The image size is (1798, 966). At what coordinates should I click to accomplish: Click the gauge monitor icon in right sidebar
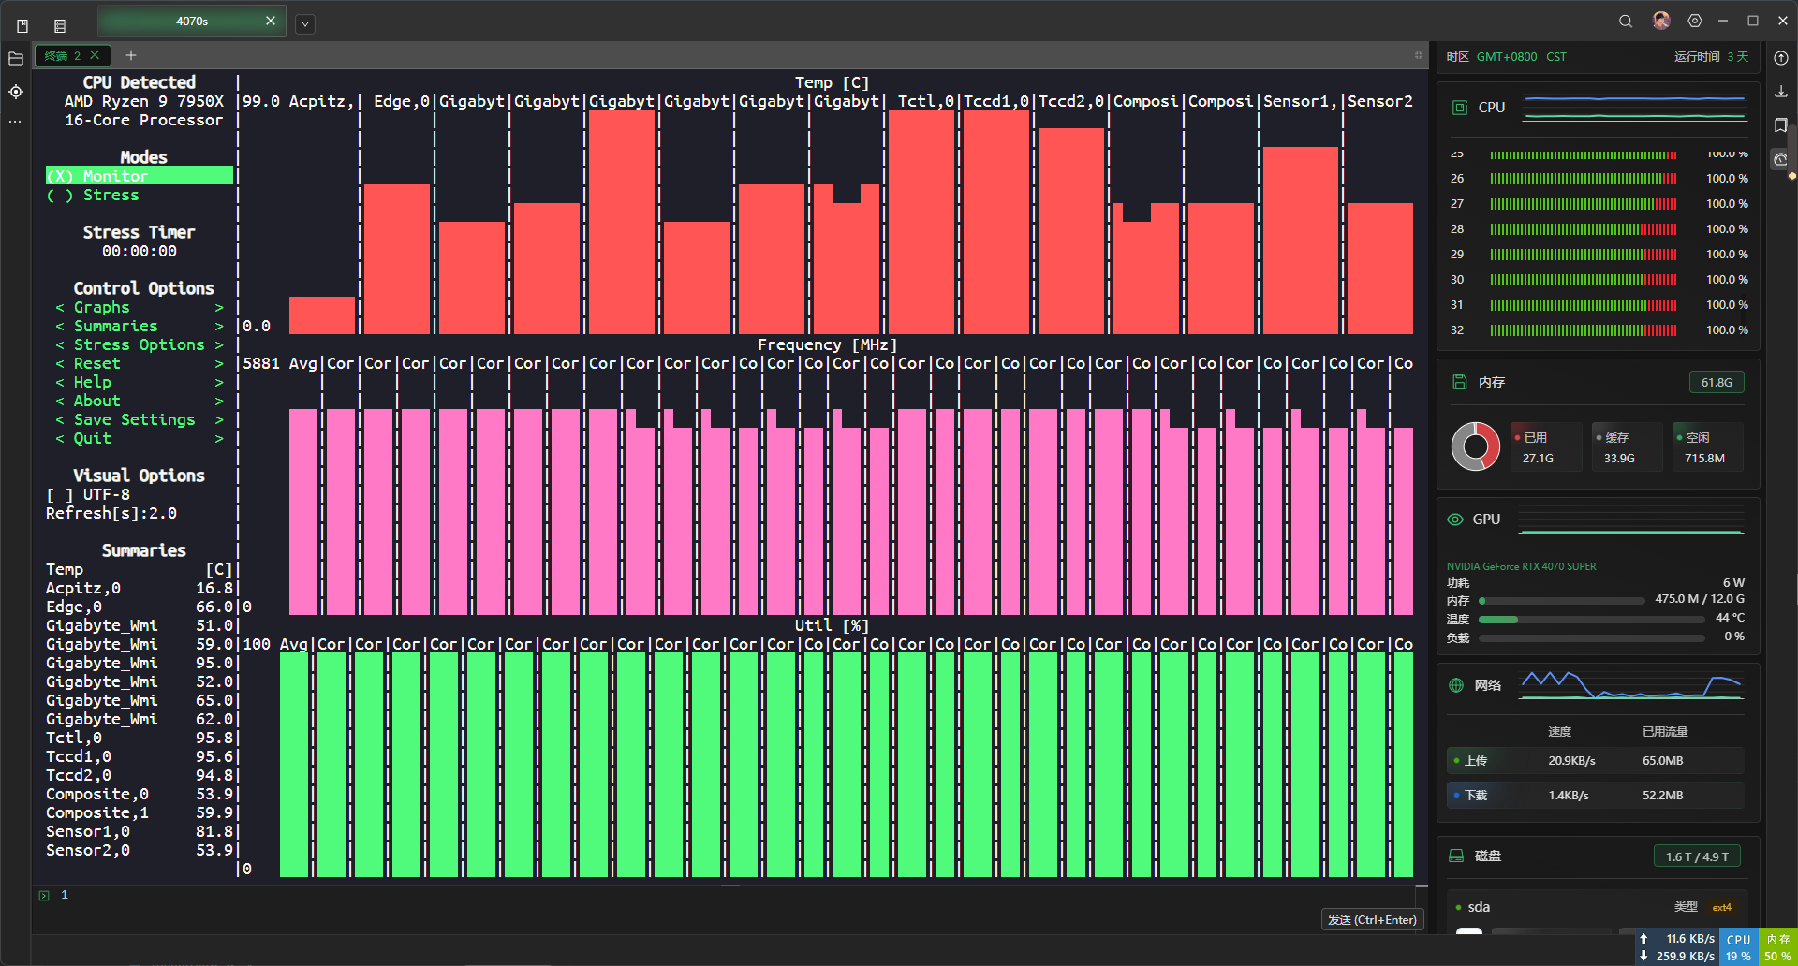pyautogui.click(x=1781, y=159)
